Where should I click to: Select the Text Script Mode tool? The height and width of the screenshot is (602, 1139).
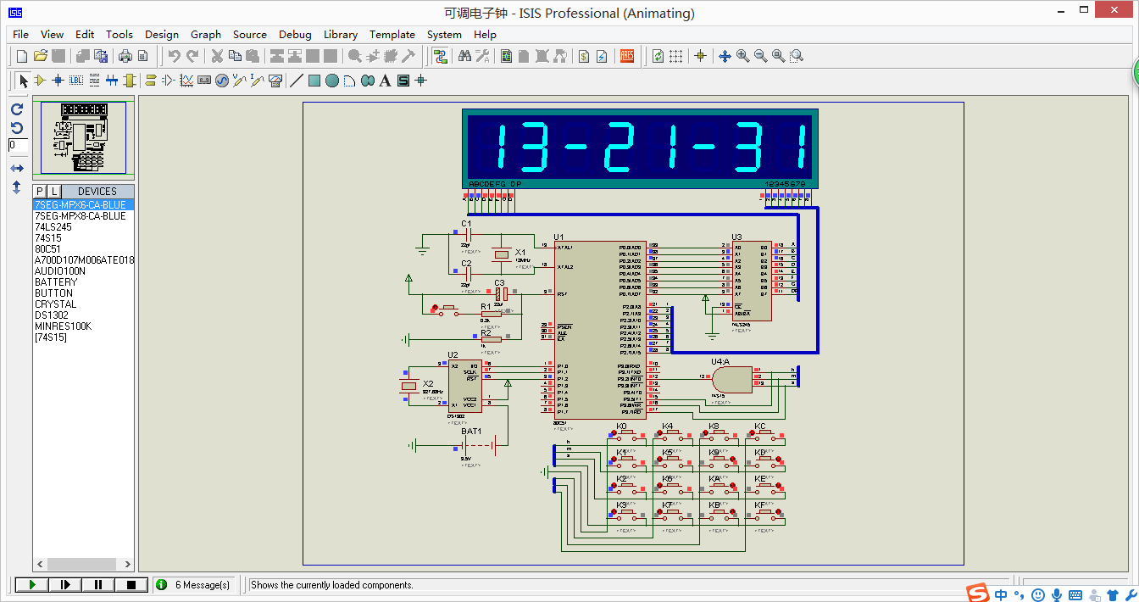(x=94, y=81)
